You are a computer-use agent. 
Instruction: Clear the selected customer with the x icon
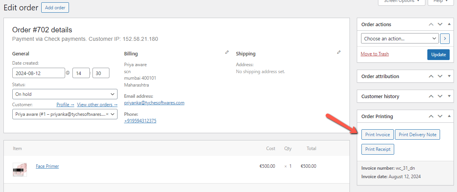point(107,114)
